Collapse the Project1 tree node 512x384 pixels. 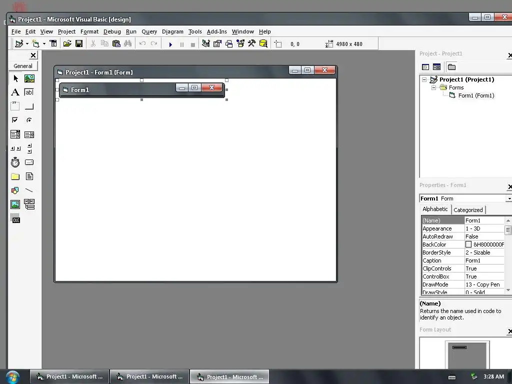coord(424,79)
